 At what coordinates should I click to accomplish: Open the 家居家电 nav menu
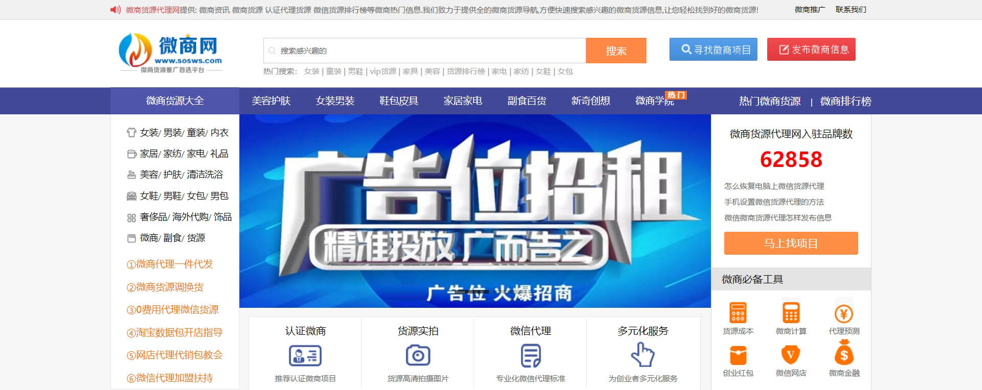(x=463, y=101)
